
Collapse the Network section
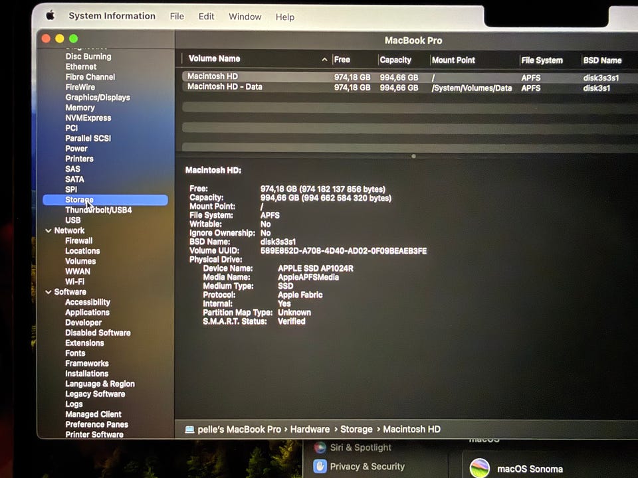[48, 230]
